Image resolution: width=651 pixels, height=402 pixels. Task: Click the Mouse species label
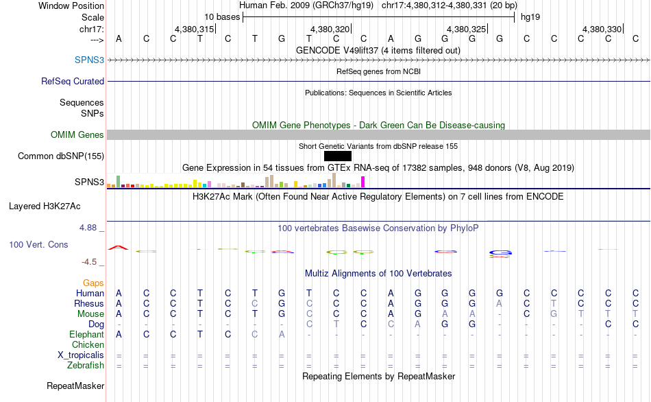coord(90,314)
